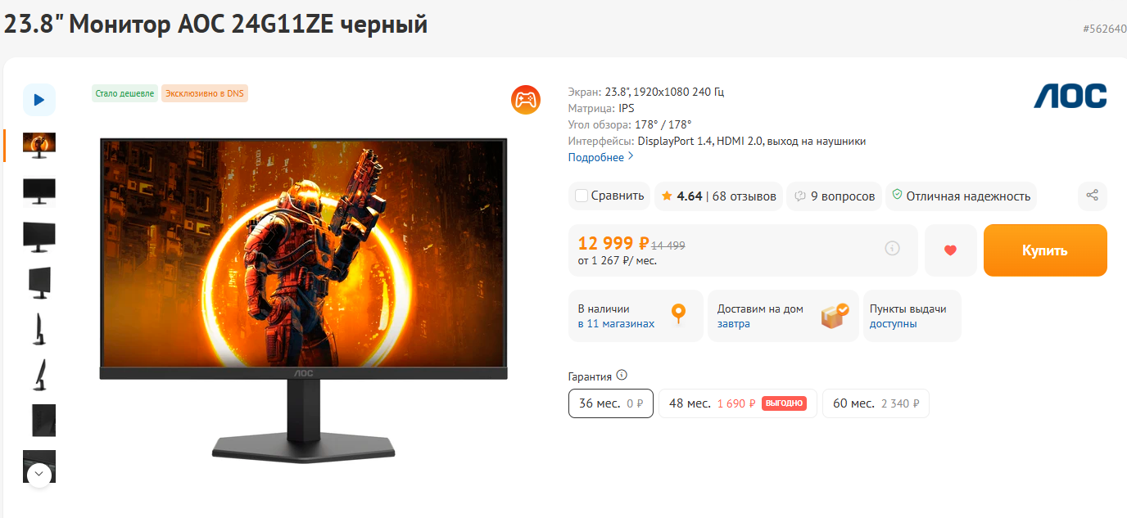Click the store location pin icon

click(x=678, y=314)
